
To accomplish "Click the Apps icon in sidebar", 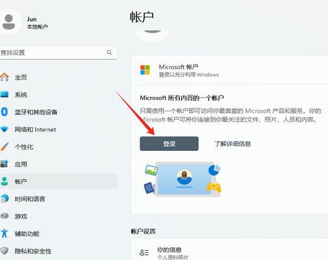I will (x=5, y=164).
